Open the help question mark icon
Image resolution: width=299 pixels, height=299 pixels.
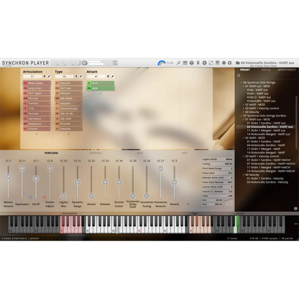191,63
